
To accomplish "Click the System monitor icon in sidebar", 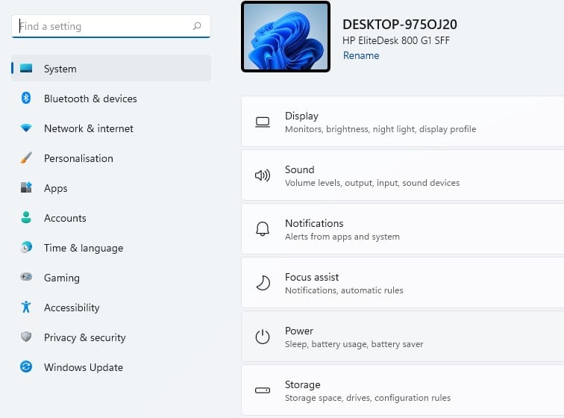I will pos(26,68).
